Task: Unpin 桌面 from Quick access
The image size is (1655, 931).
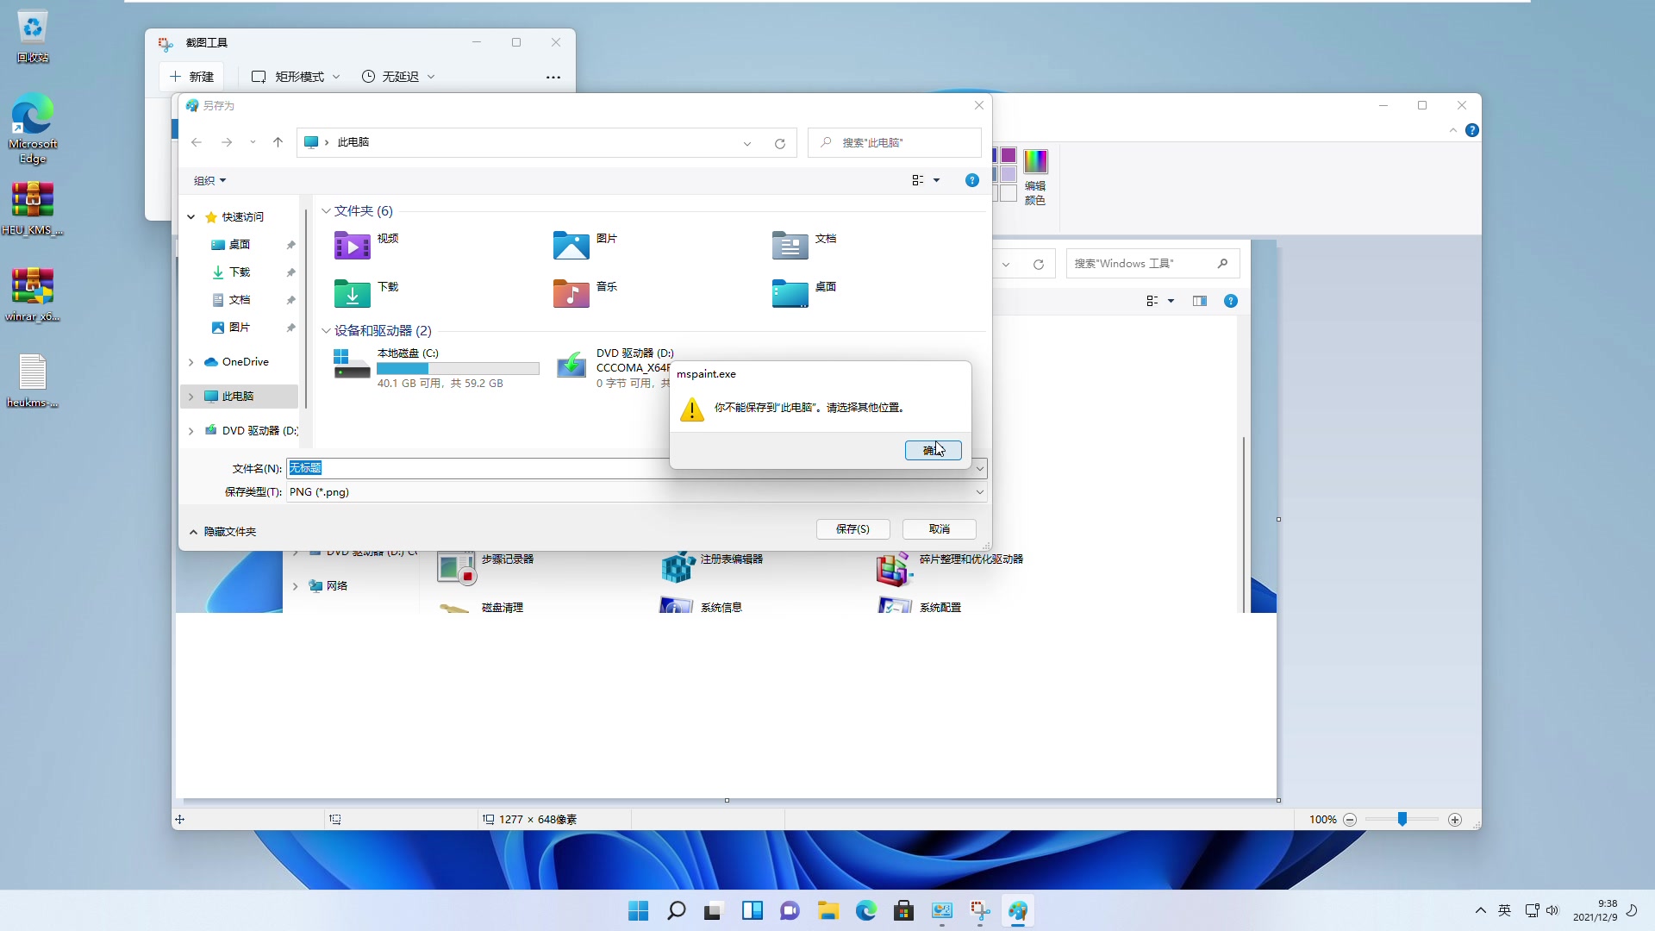Action: point(290,245)
